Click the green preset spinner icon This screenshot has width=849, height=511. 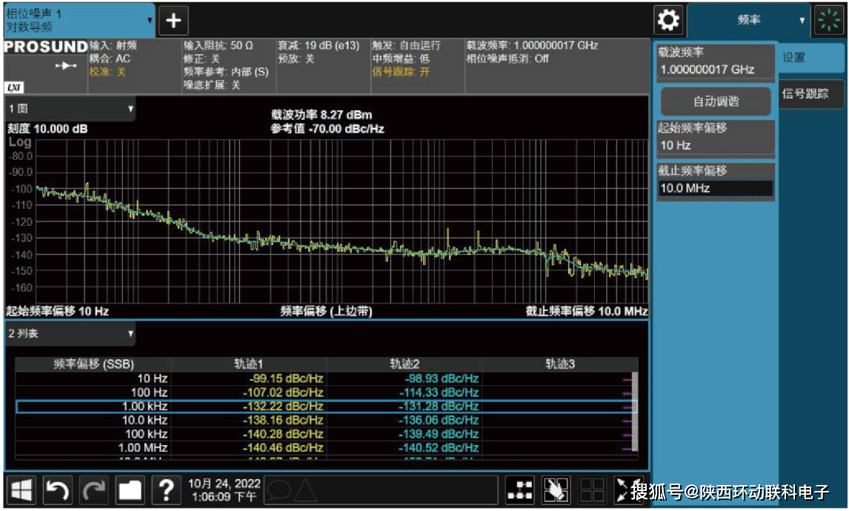click(829, 20)
